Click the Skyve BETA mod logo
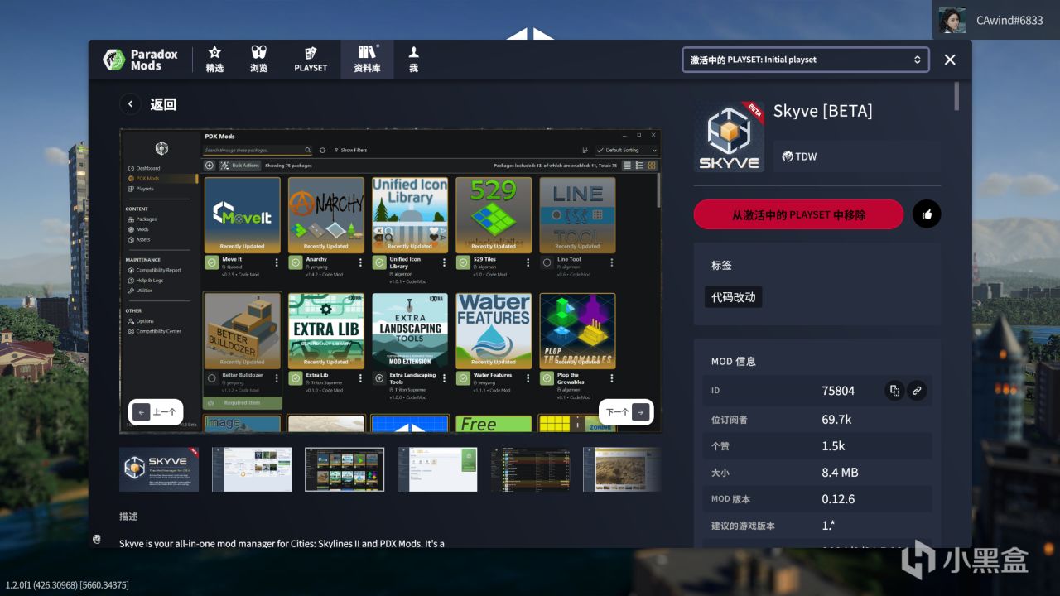Viewport: 1060px width, 596px height. 729,137
